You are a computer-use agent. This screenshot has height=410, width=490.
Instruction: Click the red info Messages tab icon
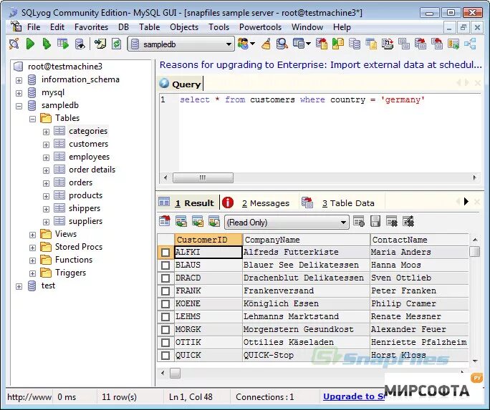click(x=228, y=202)
